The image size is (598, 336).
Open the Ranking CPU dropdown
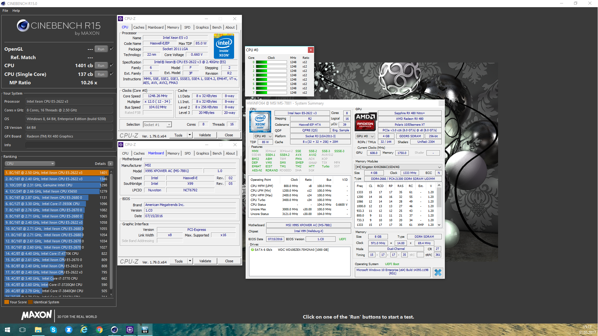[x=30, y=164]
